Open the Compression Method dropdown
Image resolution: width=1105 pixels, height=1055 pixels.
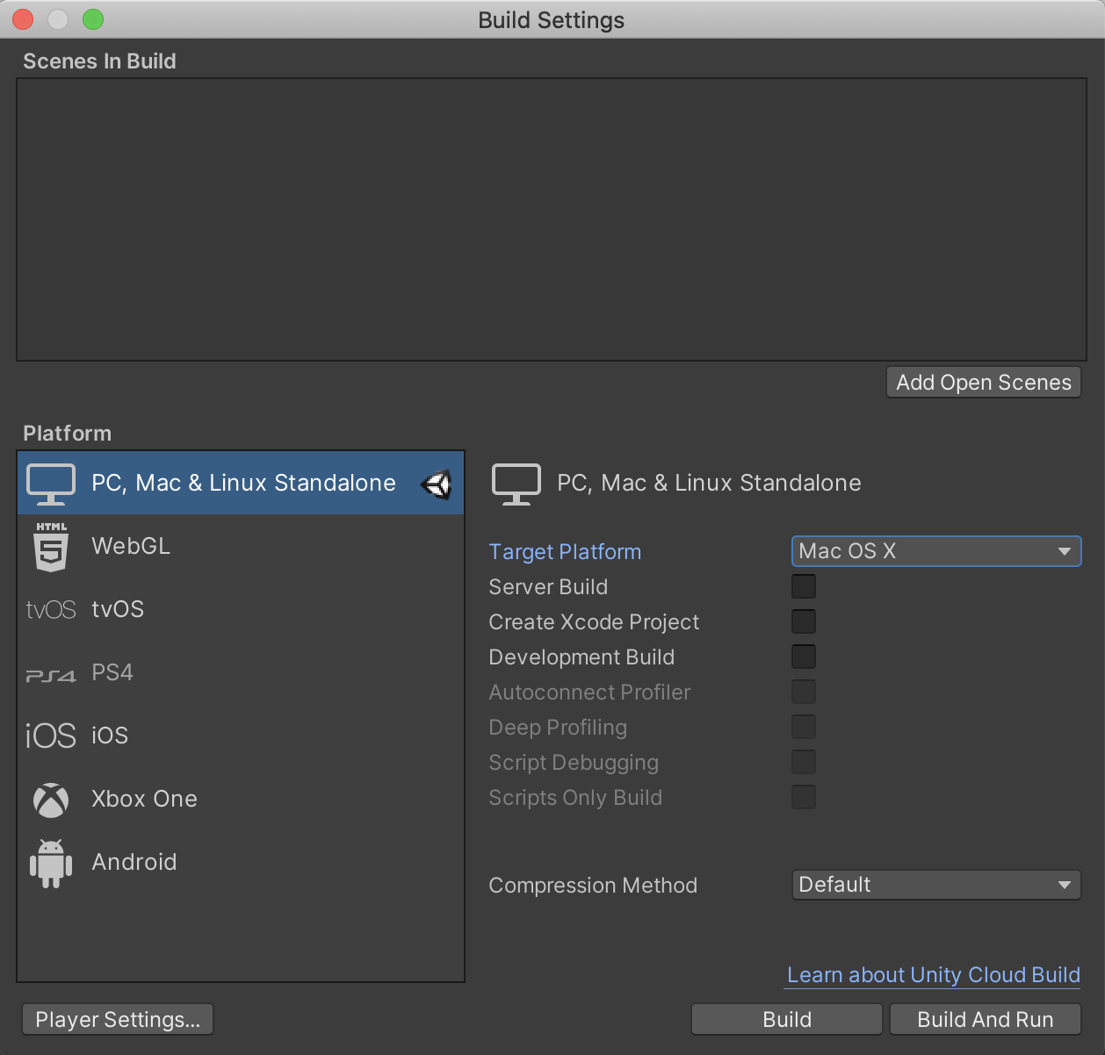click(x=935, y=885)
